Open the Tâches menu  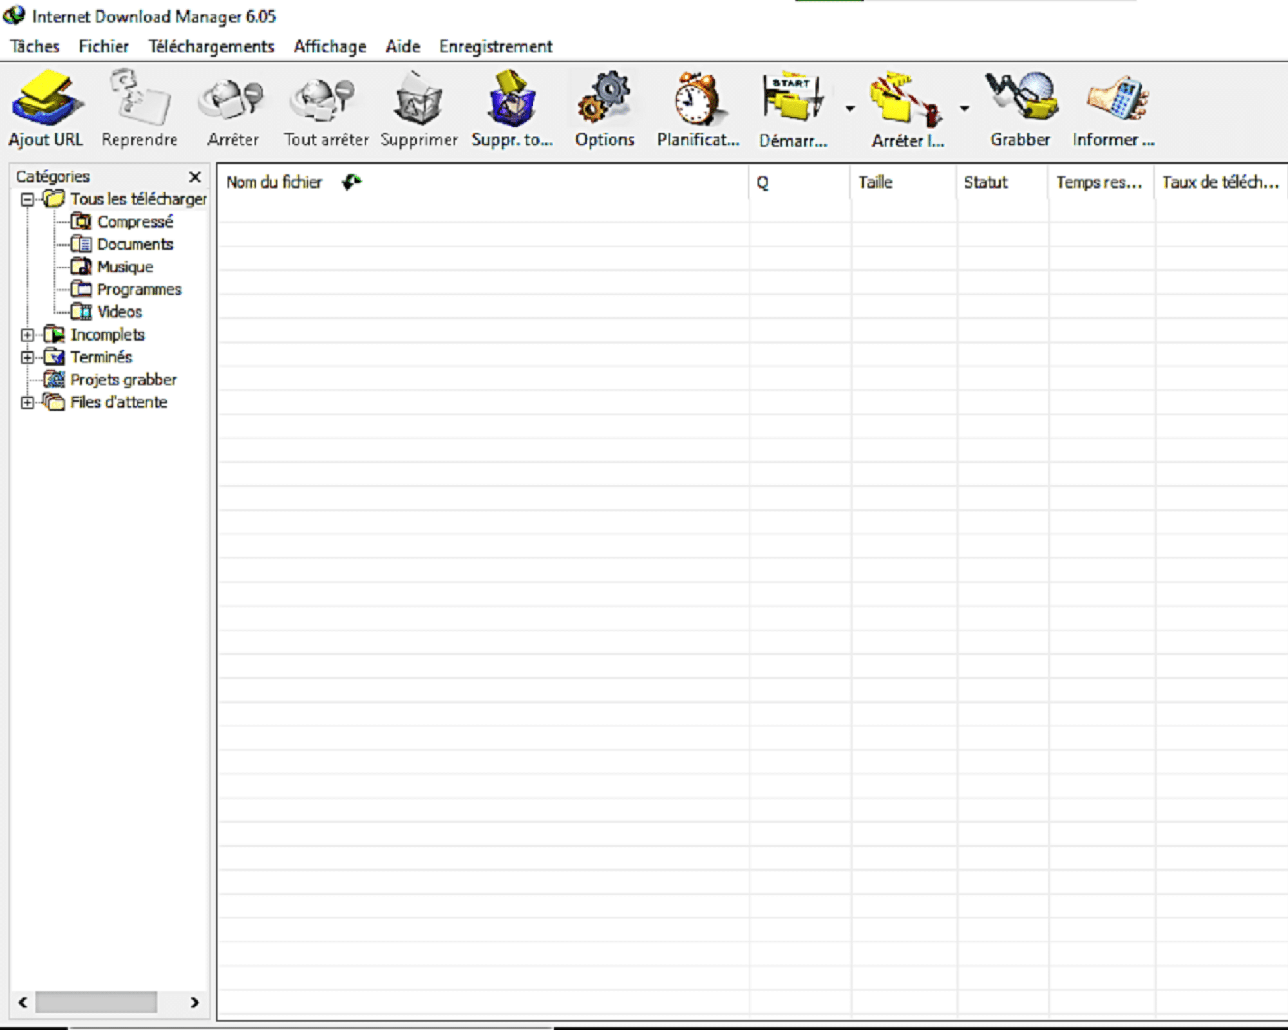tap(35, 46)
